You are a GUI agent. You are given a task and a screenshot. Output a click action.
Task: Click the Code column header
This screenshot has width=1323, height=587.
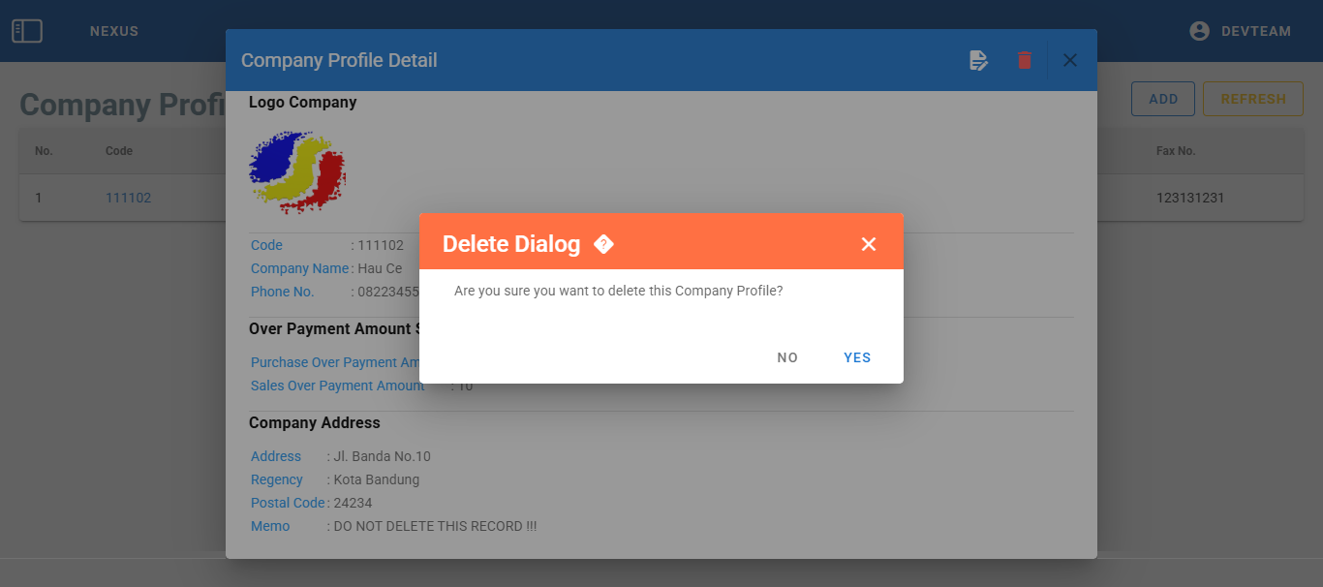click(x=119, y=151)
